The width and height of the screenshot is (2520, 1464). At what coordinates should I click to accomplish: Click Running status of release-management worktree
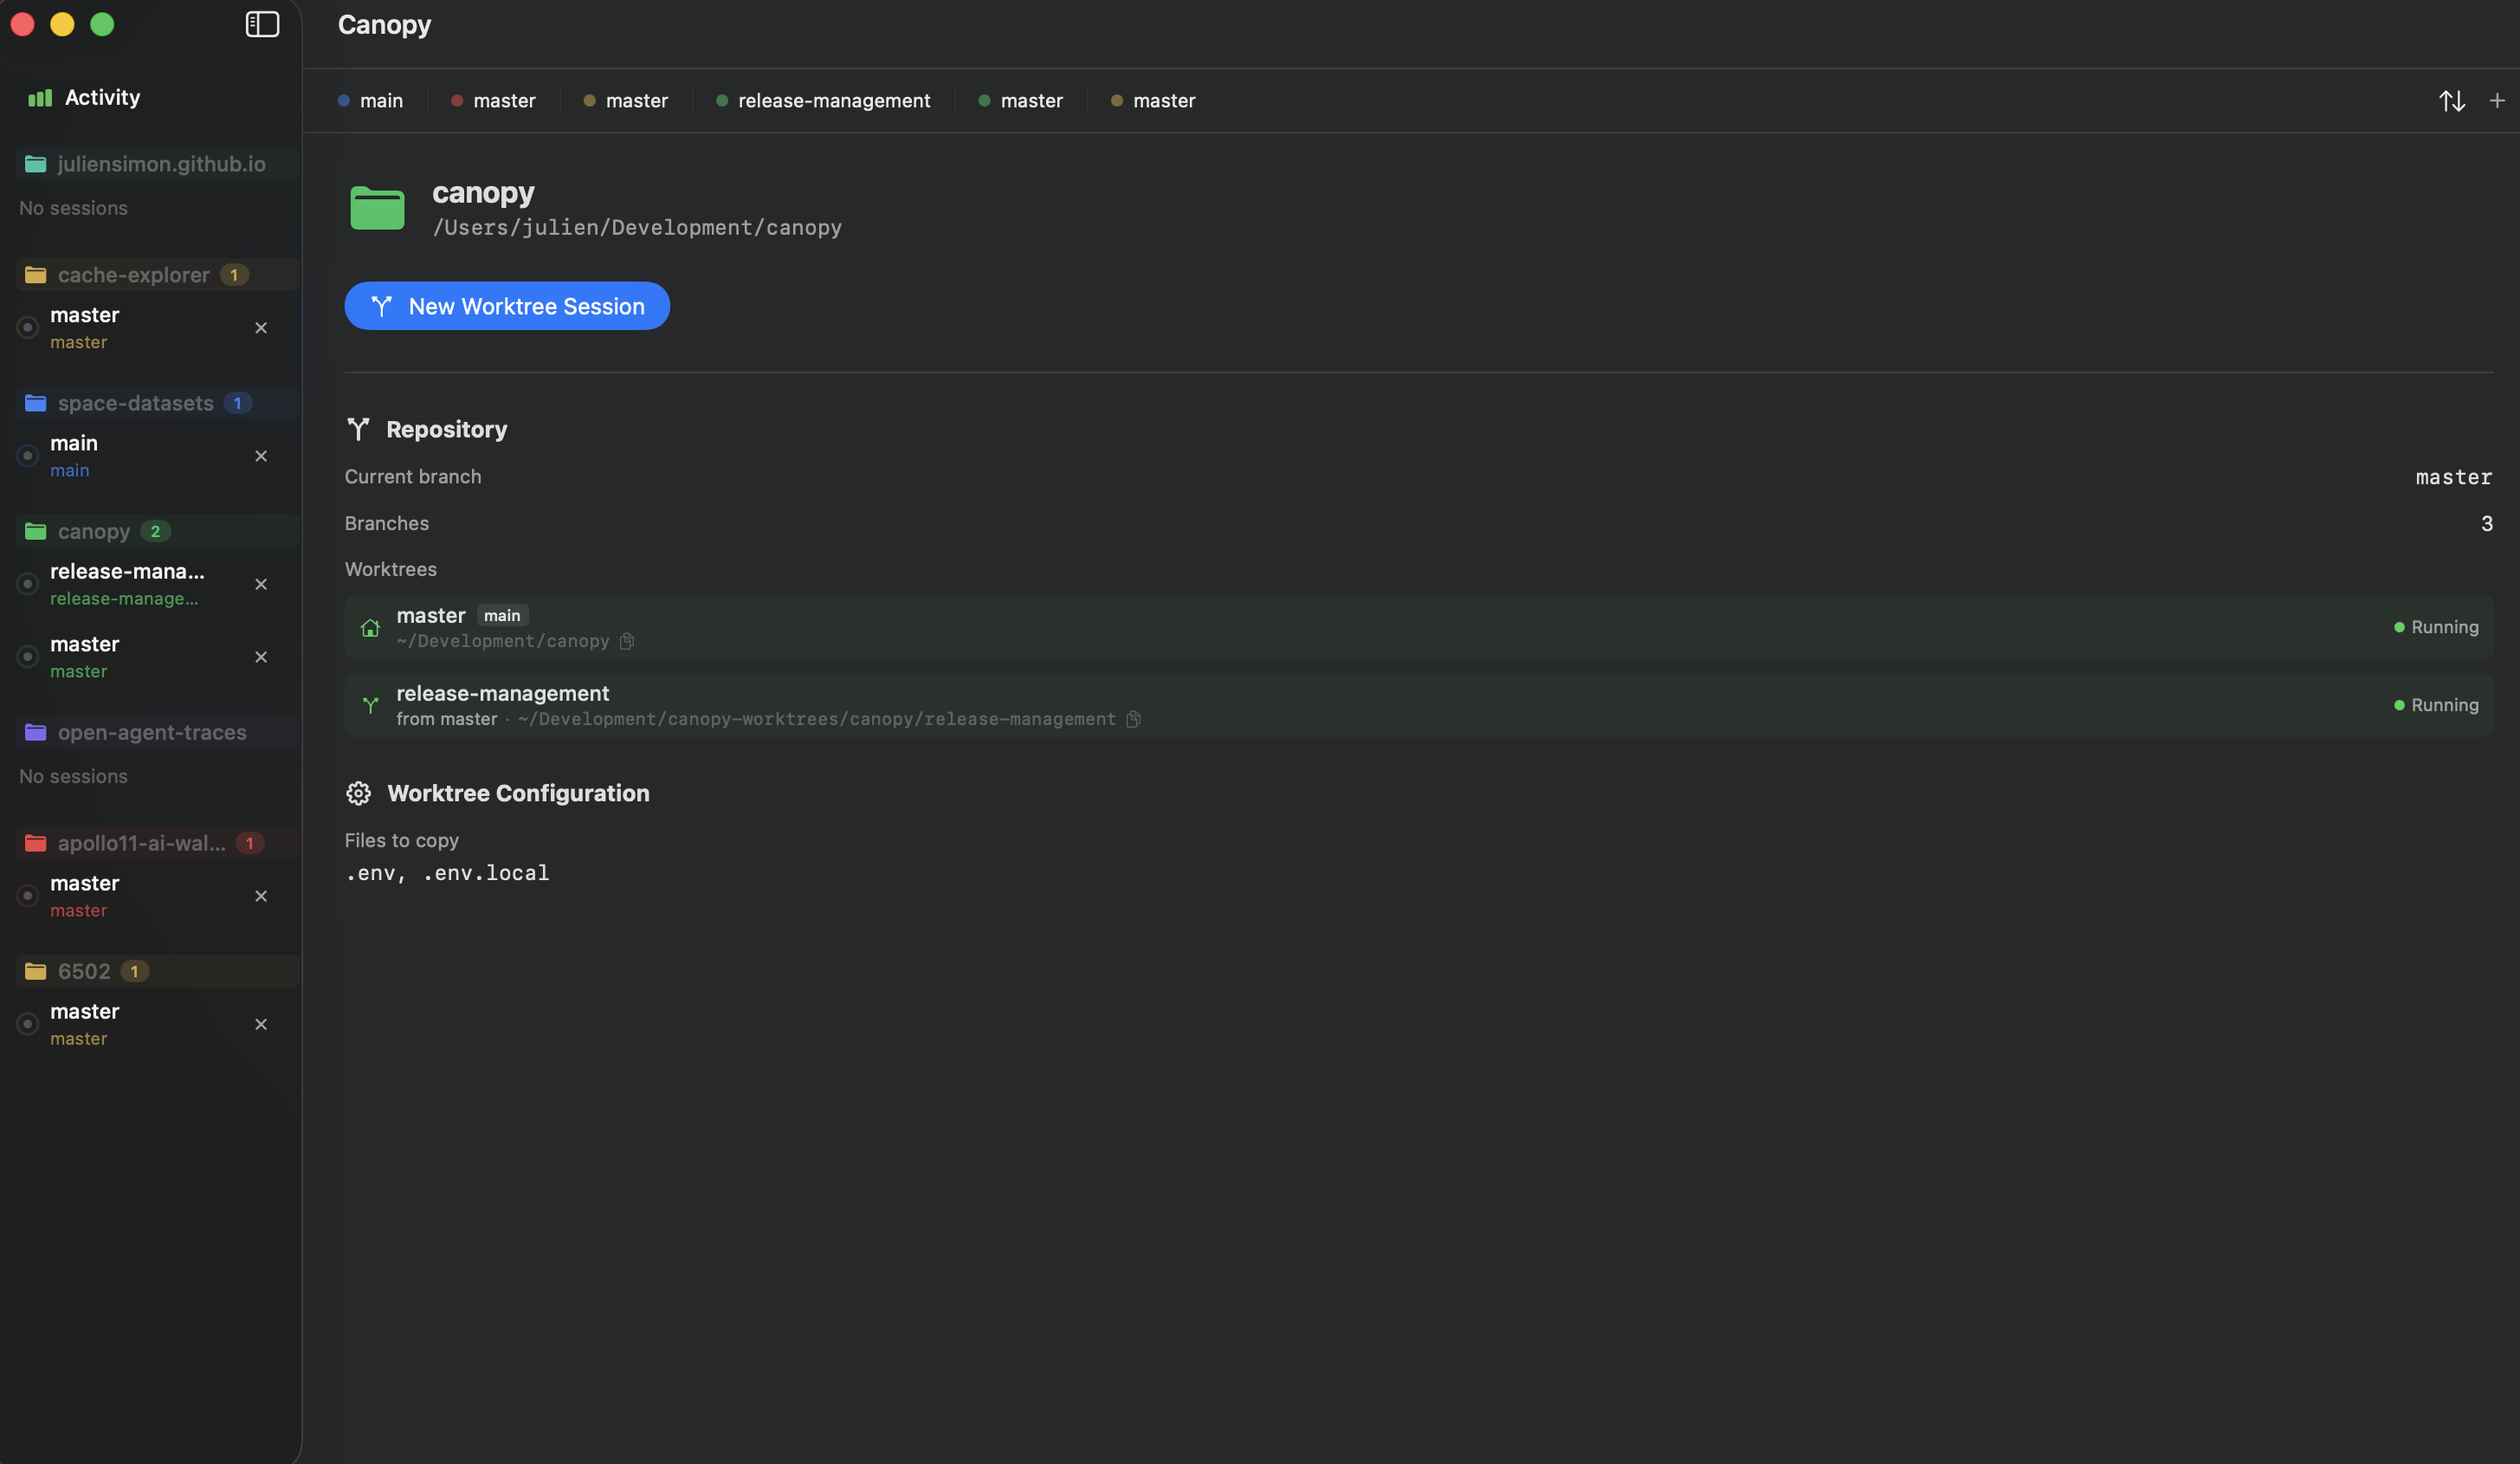(x=2436, y=706)
